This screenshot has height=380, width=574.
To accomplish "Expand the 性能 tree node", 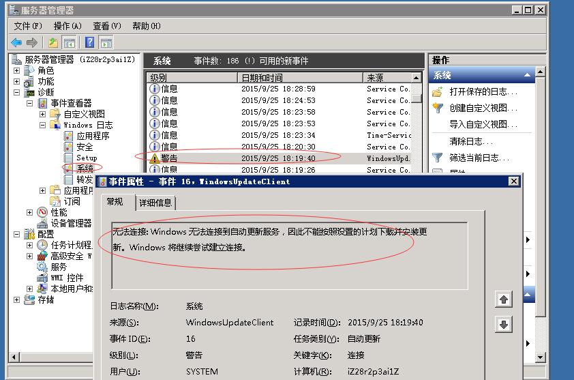I will tap(29, 213).
